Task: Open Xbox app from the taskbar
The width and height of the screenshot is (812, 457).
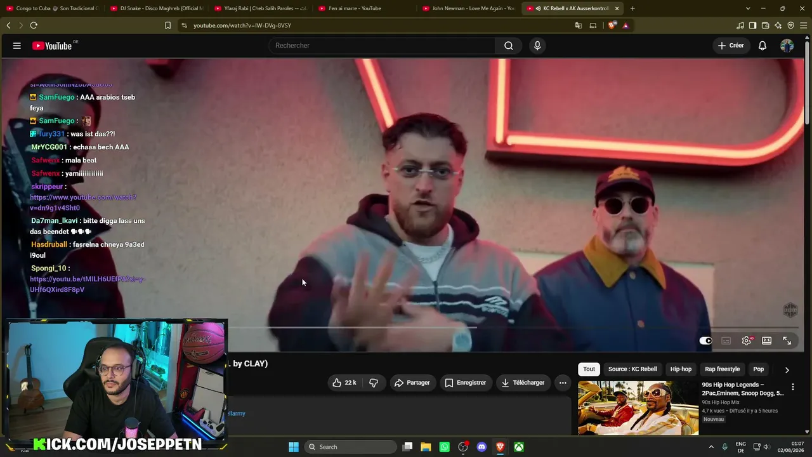Action: click(x=519, y=447)
